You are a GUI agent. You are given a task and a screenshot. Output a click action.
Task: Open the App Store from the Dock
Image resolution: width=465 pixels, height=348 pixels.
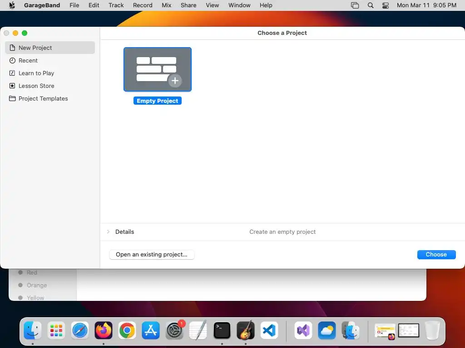(151, 330)
